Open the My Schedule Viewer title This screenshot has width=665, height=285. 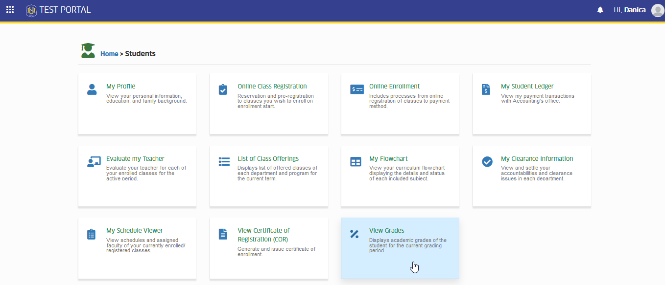[135, 231]
